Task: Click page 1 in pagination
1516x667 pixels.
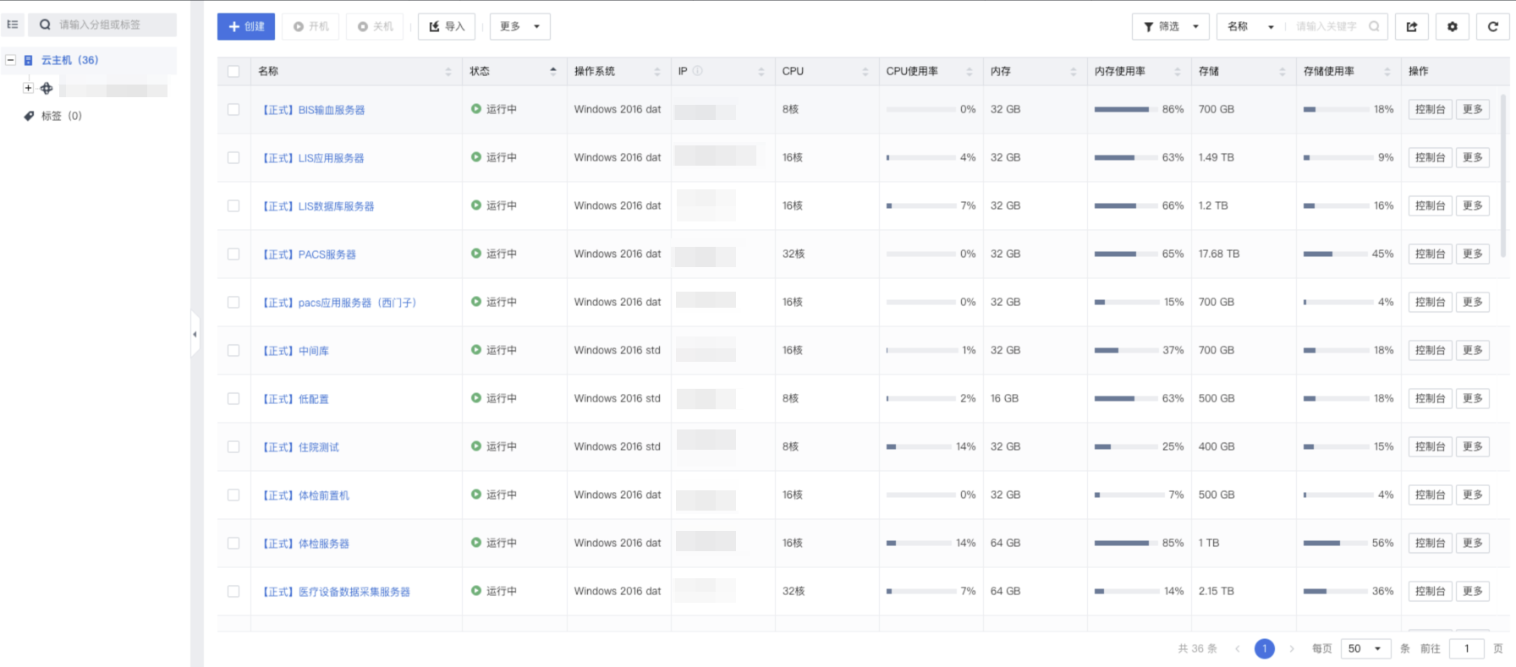Action: pyautogui.click(x=1265, y=648)
